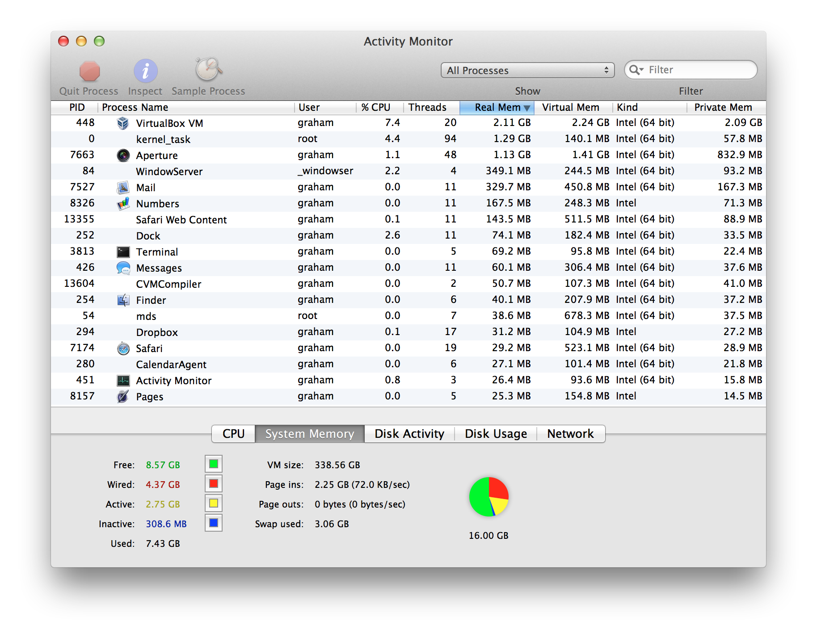Switch to the CPU tab
The height and width of the screenshot is (638, 817).
pyautogui.click(x=233, y=434)
